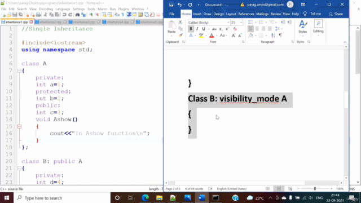Collapse Ashow function fold marker

point(19,126)
